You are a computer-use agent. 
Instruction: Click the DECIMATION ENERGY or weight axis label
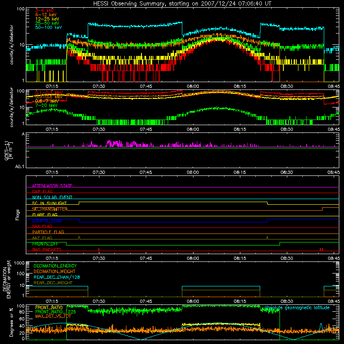[x=6, y=279]
